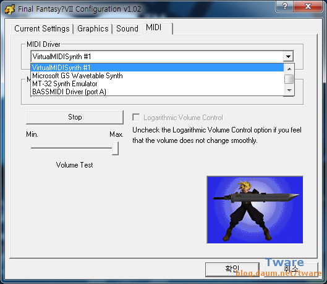This screenshot has width=327, height=284.
Task: Click the Volume Test slider handle
Action: [116, 148]
